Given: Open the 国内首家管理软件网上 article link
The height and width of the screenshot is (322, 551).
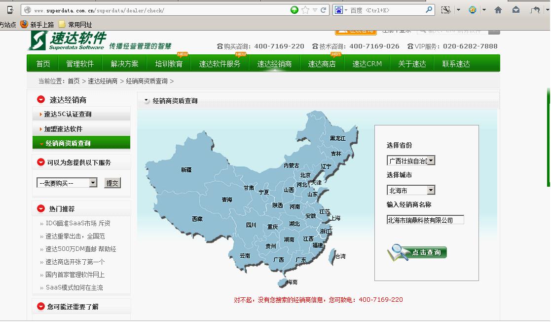Looking at the screenshot, I should tap(75, 275).
